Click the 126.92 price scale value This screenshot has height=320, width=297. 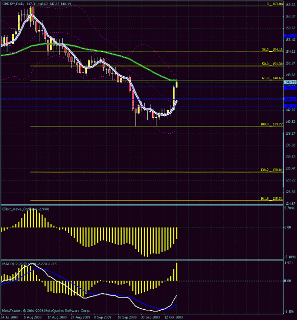pos(290,192)
